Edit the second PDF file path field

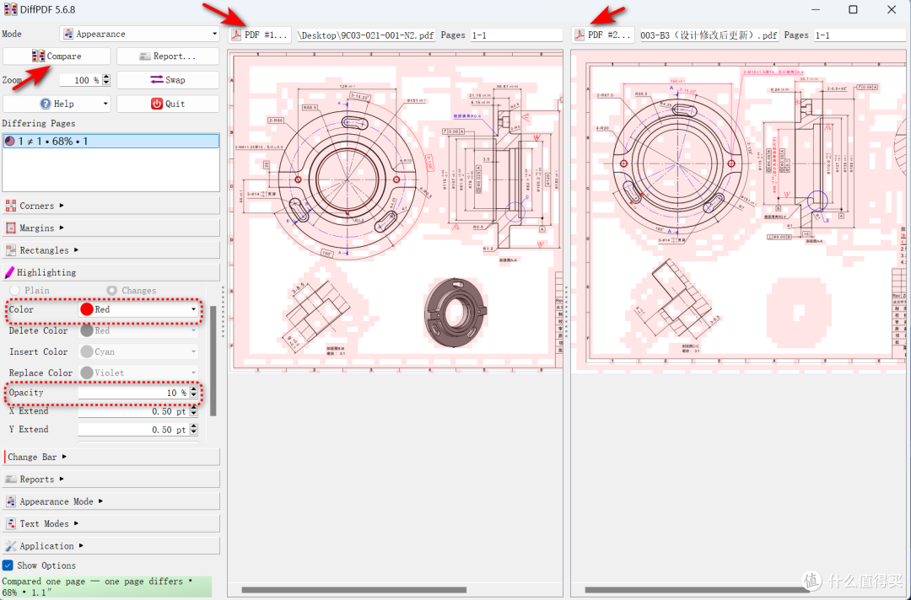coord(709,35)
